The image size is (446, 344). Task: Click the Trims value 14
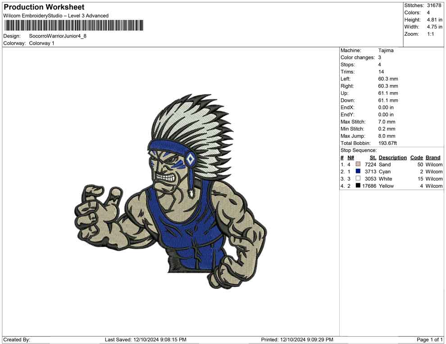click(381, 72)
